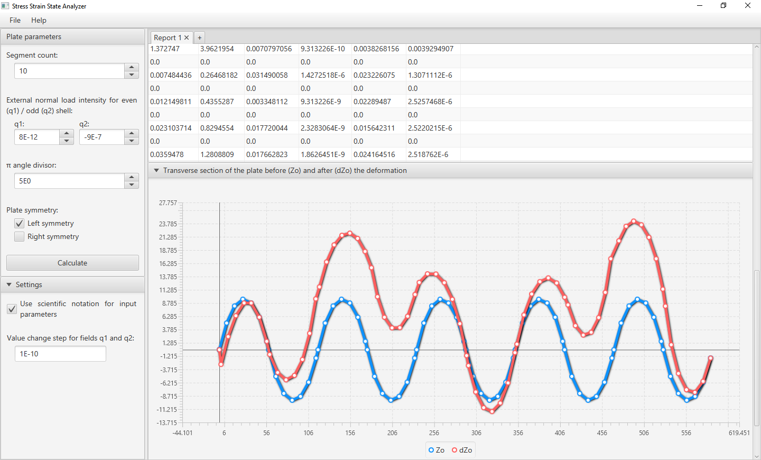The image size is (761, 460).
Task: Select table cell 0.4355287
Action: [221, 102]
